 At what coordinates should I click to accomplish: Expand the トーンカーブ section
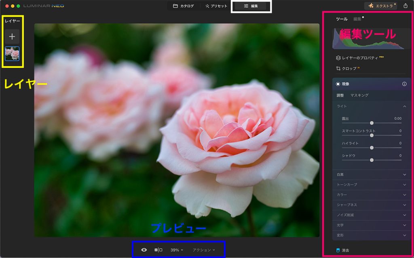click(371, 185)
